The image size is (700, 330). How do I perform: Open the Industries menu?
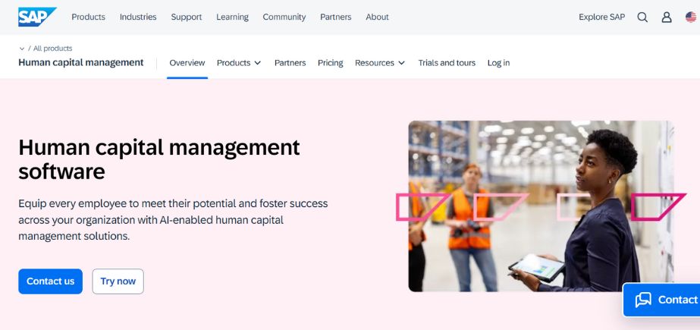pyautogui.click(x=138, y=17)
